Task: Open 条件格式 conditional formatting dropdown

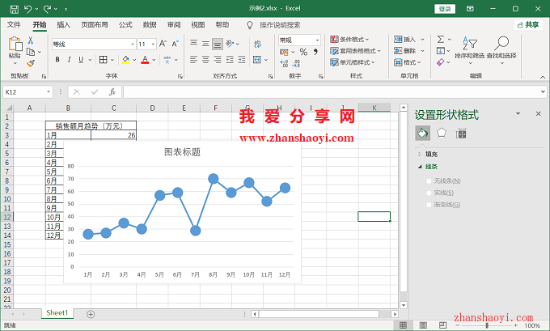Action: tap(349, 40)
